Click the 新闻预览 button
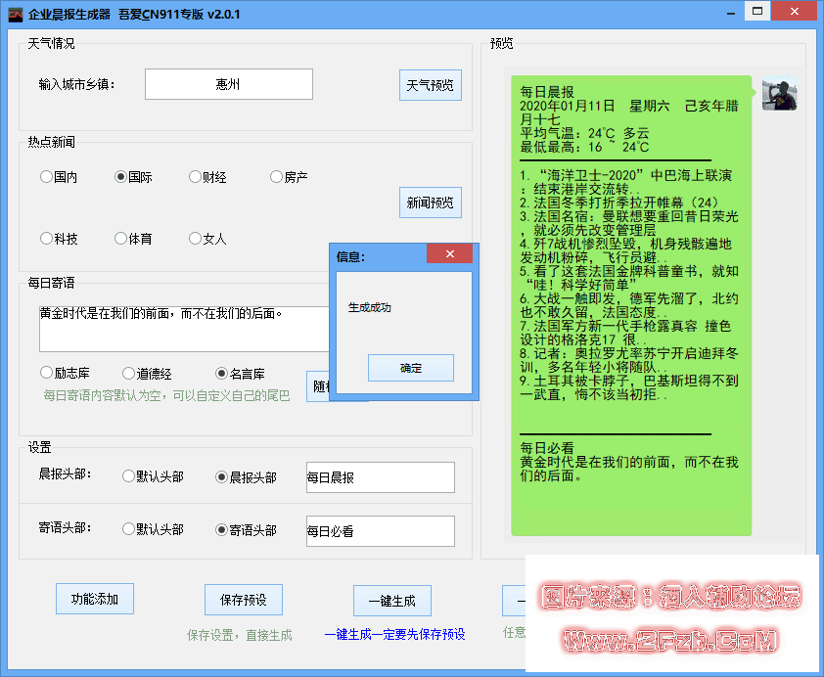 430,203
